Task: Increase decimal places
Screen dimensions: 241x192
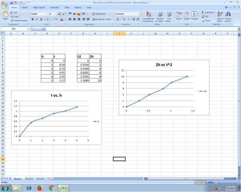Action: click(133, 19)
